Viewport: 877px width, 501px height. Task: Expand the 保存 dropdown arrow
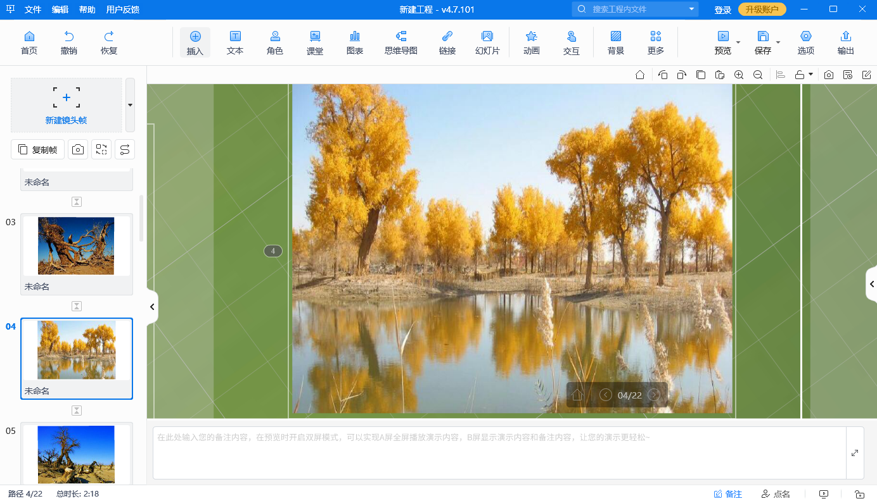778,42
